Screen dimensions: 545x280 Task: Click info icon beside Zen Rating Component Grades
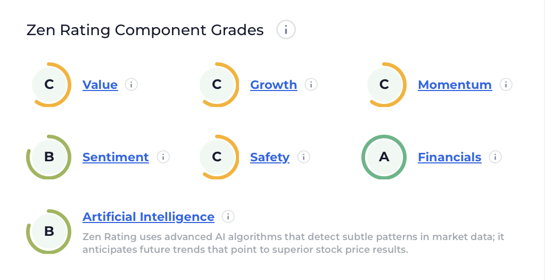pyautogui.click(x=286, y=30)
